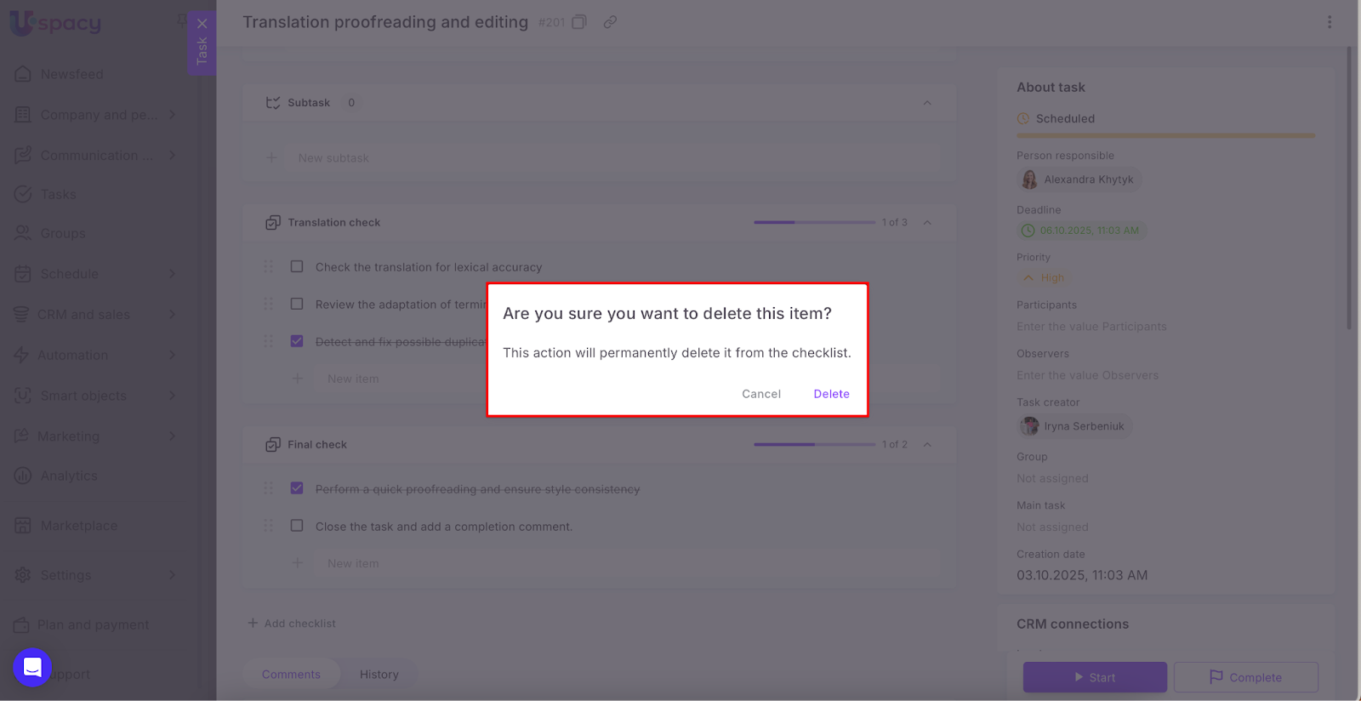Collapse the Subtask section
This screenshot has width=1361, height=701.
(927, 103)
